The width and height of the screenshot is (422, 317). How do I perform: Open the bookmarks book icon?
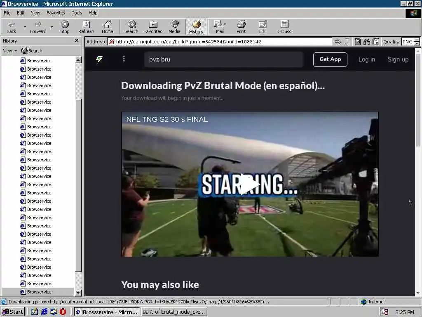(x=358, y=42)
